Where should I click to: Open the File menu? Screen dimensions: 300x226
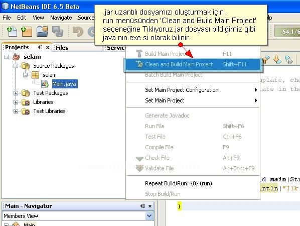point(7,18)
